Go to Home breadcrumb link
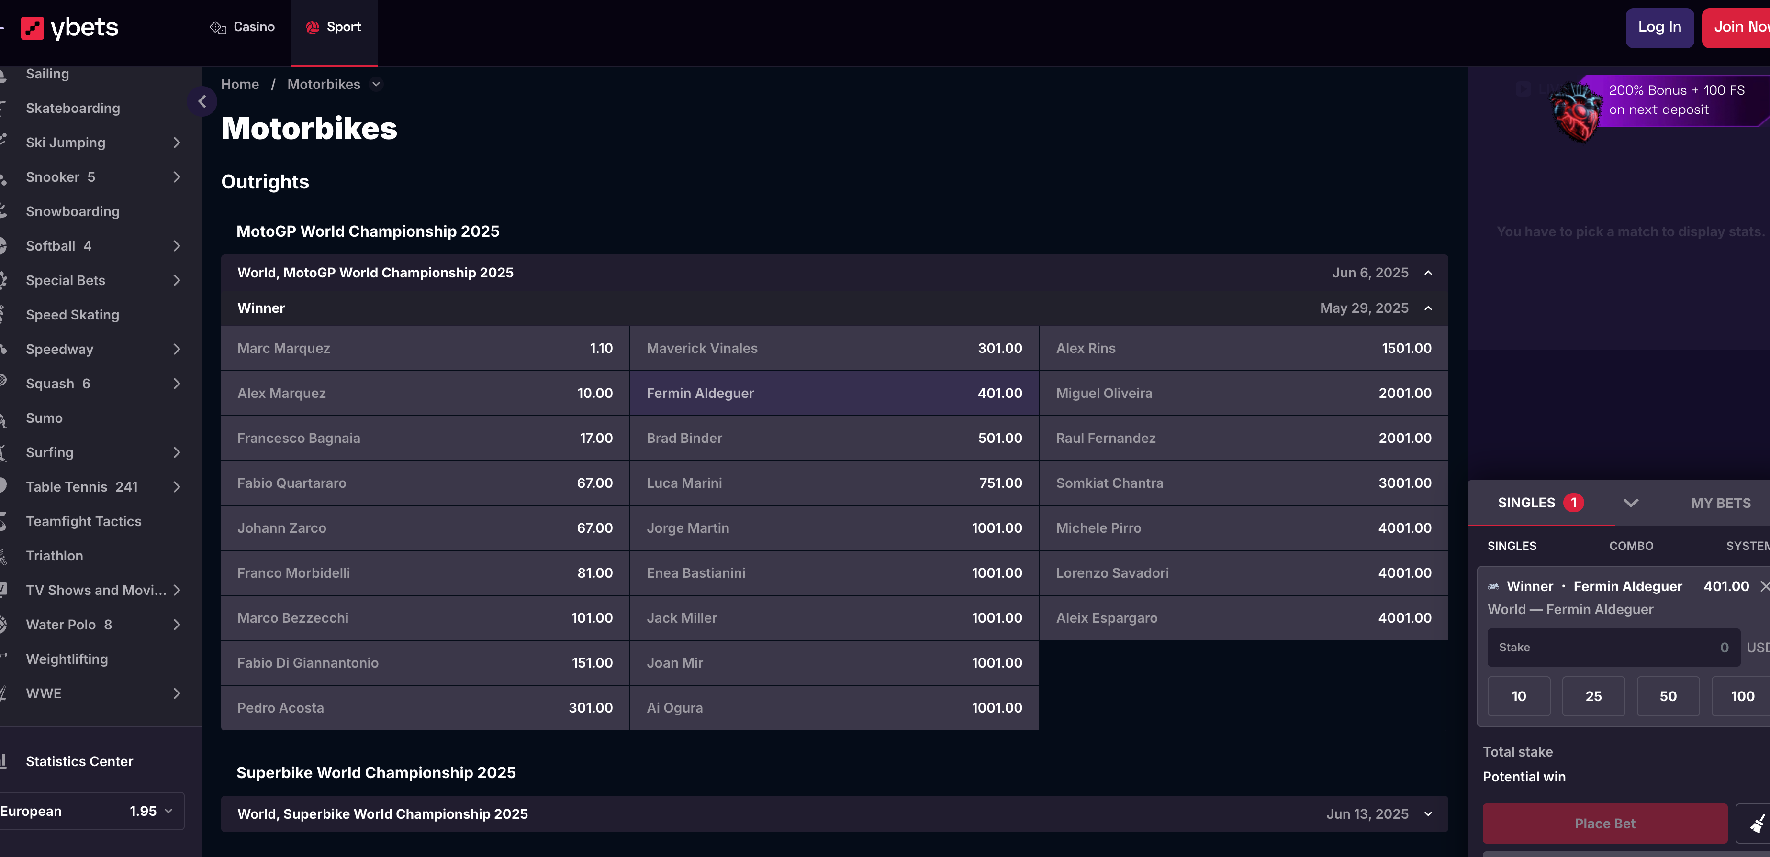 pyautogui.click(x=240, y=85)
